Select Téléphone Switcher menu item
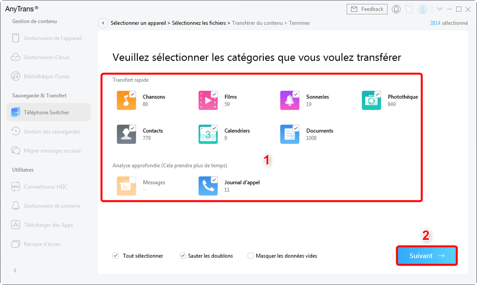This screenshot has width=477, height=285. click(x=49, y=112)
